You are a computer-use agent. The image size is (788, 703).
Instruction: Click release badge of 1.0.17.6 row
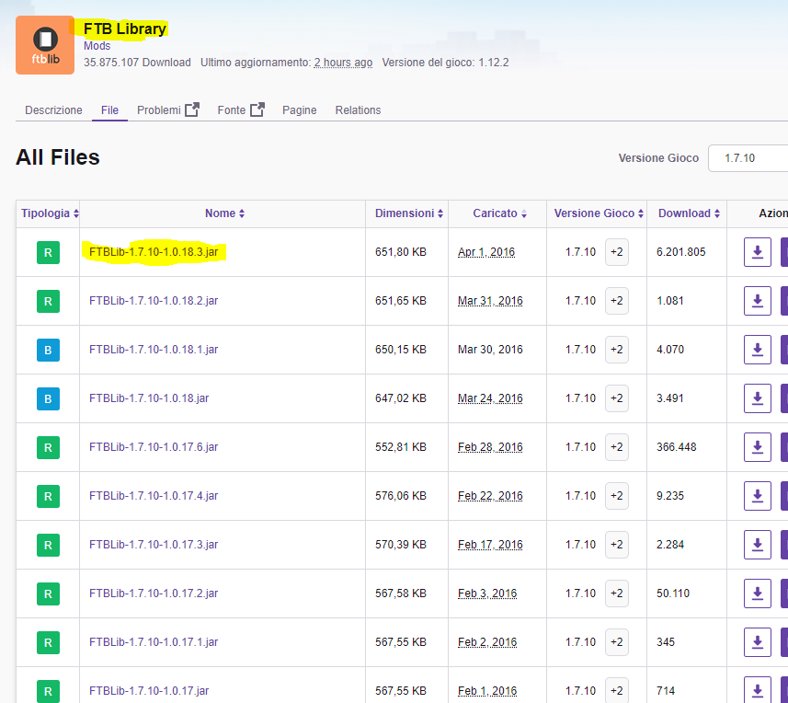[x=48, y=447]
